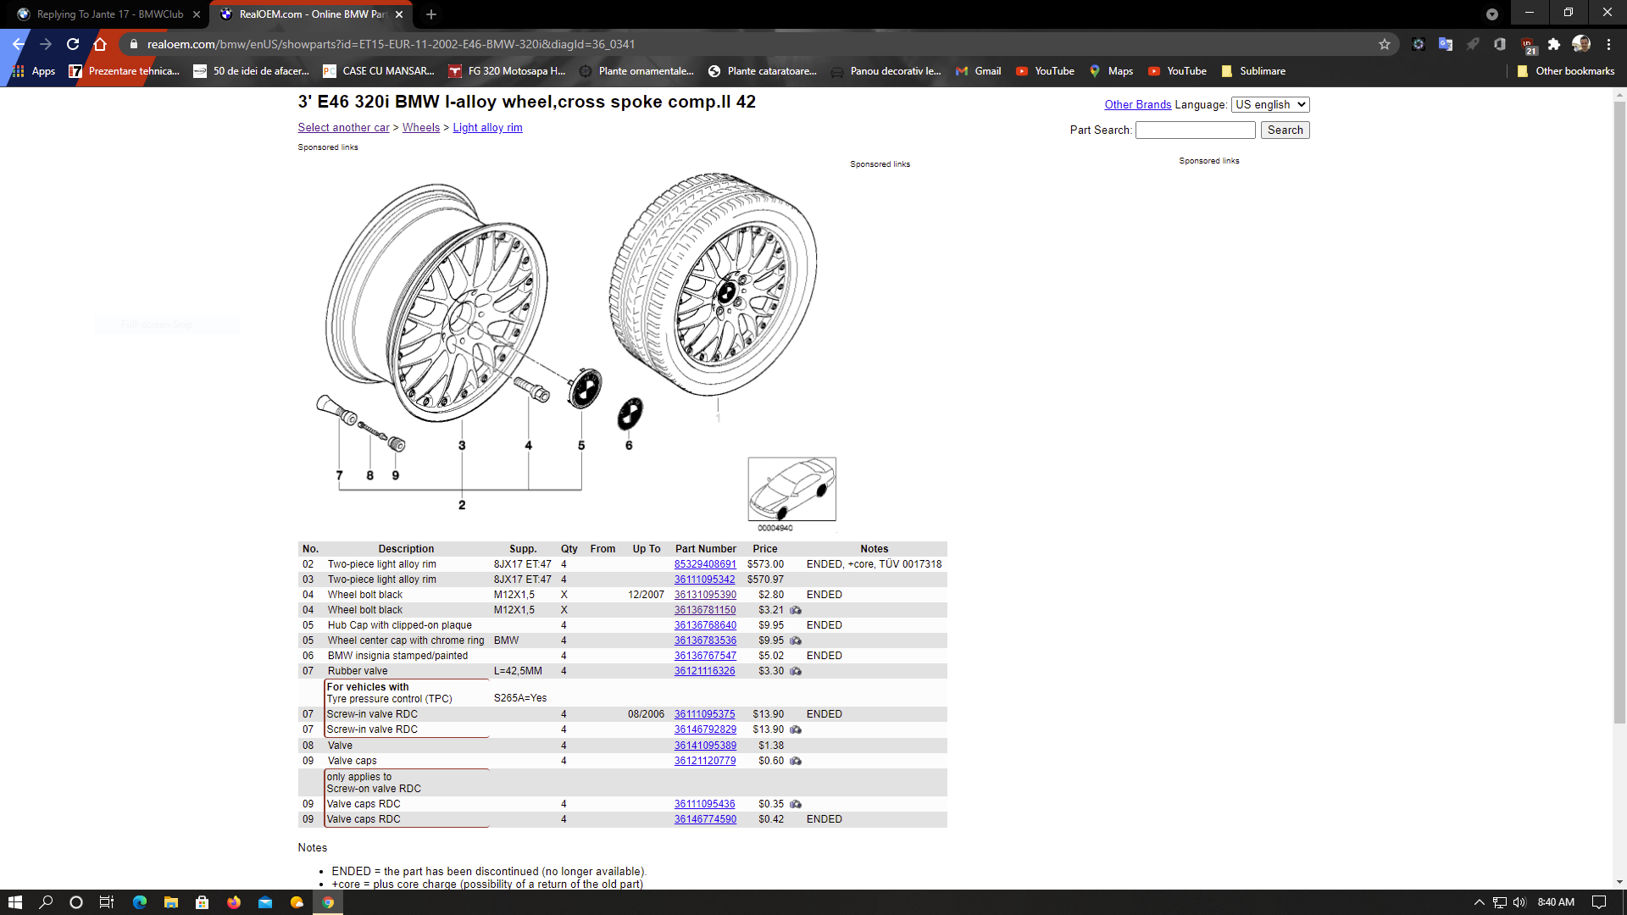Click the browser Back arrow
Viewport: 1627px width, 915px height.
19,44
